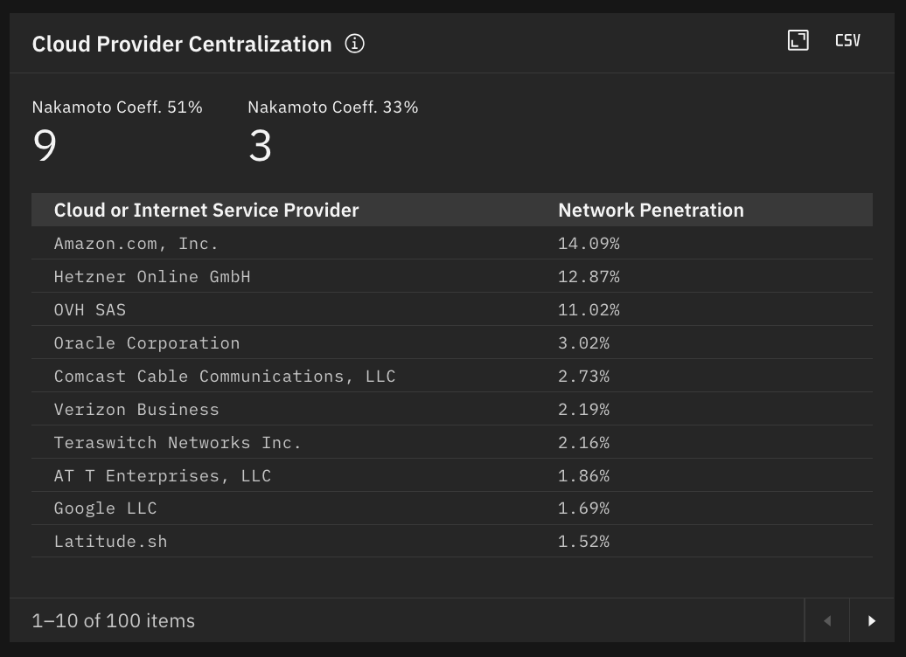Download table data as CSV
Screen dimensions: 906x657
pyautogui.click(x=847, y=40)
